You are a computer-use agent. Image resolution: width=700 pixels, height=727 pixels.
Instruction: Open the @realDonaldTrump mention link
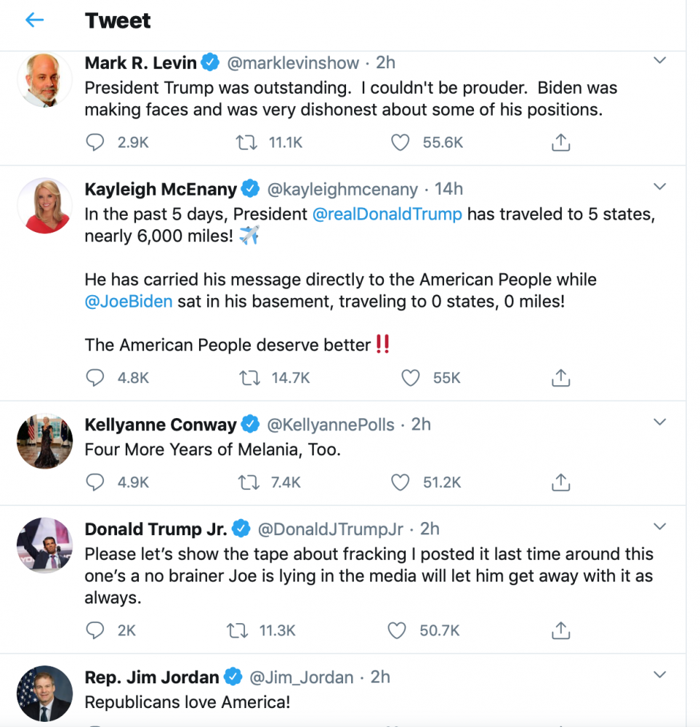[387, 214]
